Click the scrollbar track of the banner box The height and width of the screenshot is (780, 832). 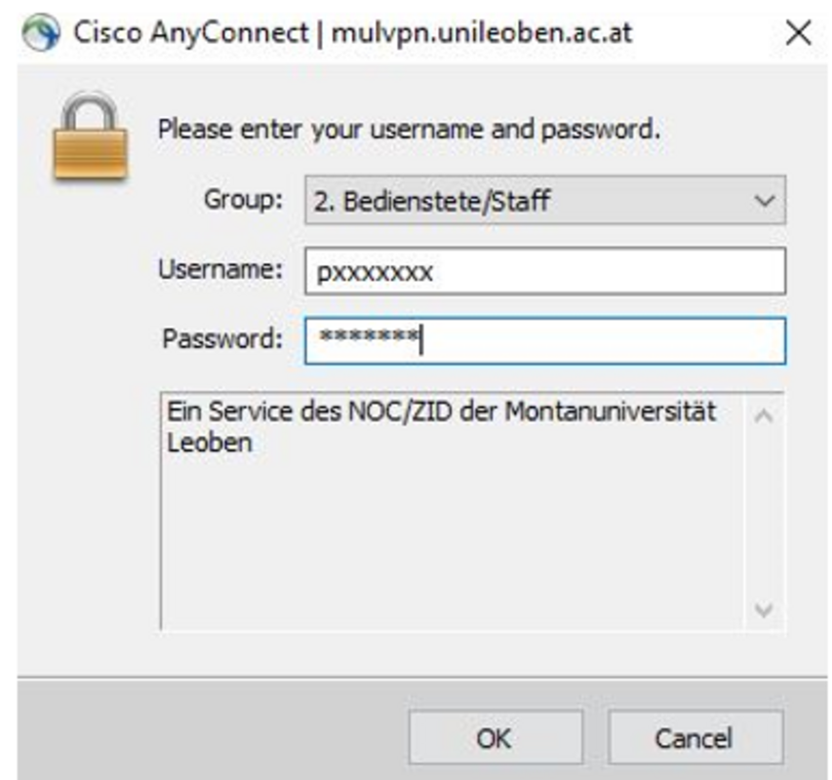[x=765, y=512]
